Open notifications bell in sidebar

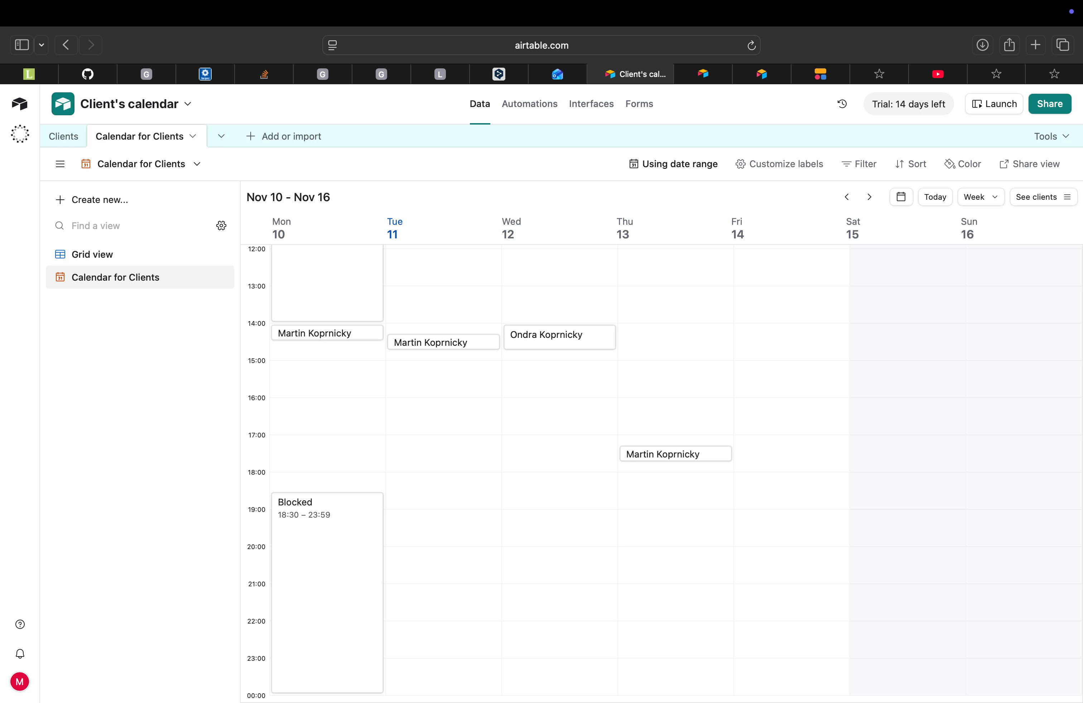coord(20,654)
